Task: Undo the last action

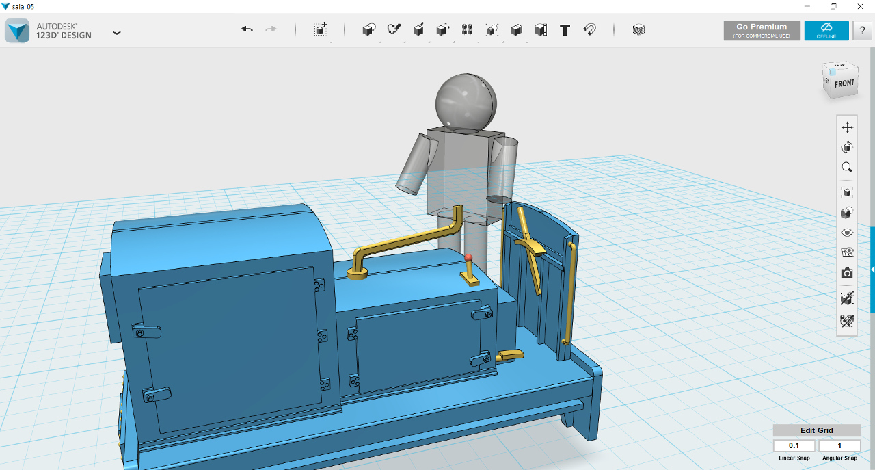Action: click(247, 29)
